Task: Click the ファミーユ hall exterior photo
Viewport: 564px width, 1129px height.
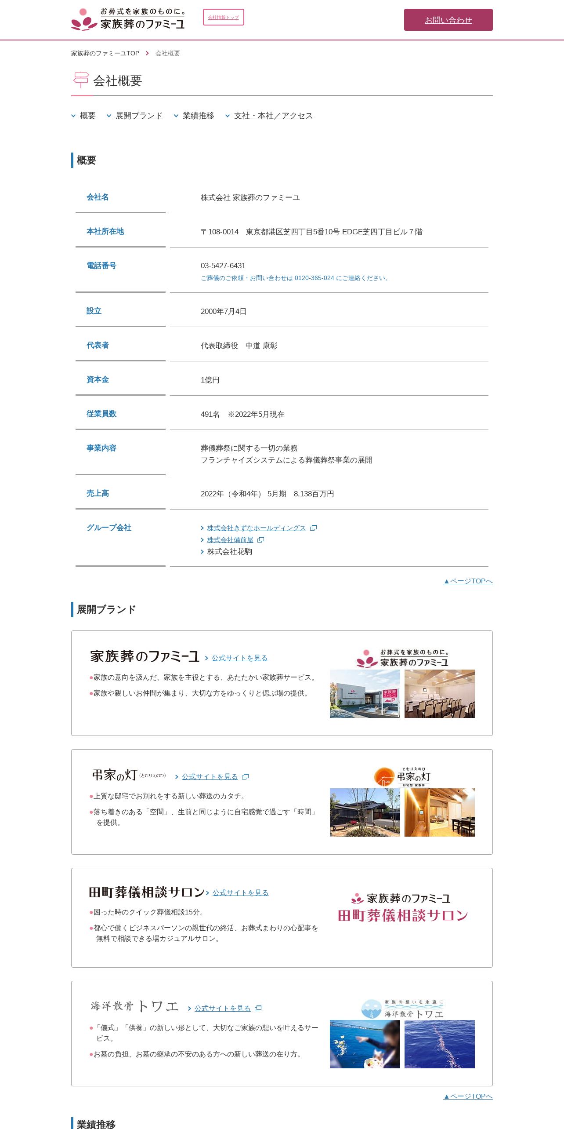Action: (x=365, y=694)
